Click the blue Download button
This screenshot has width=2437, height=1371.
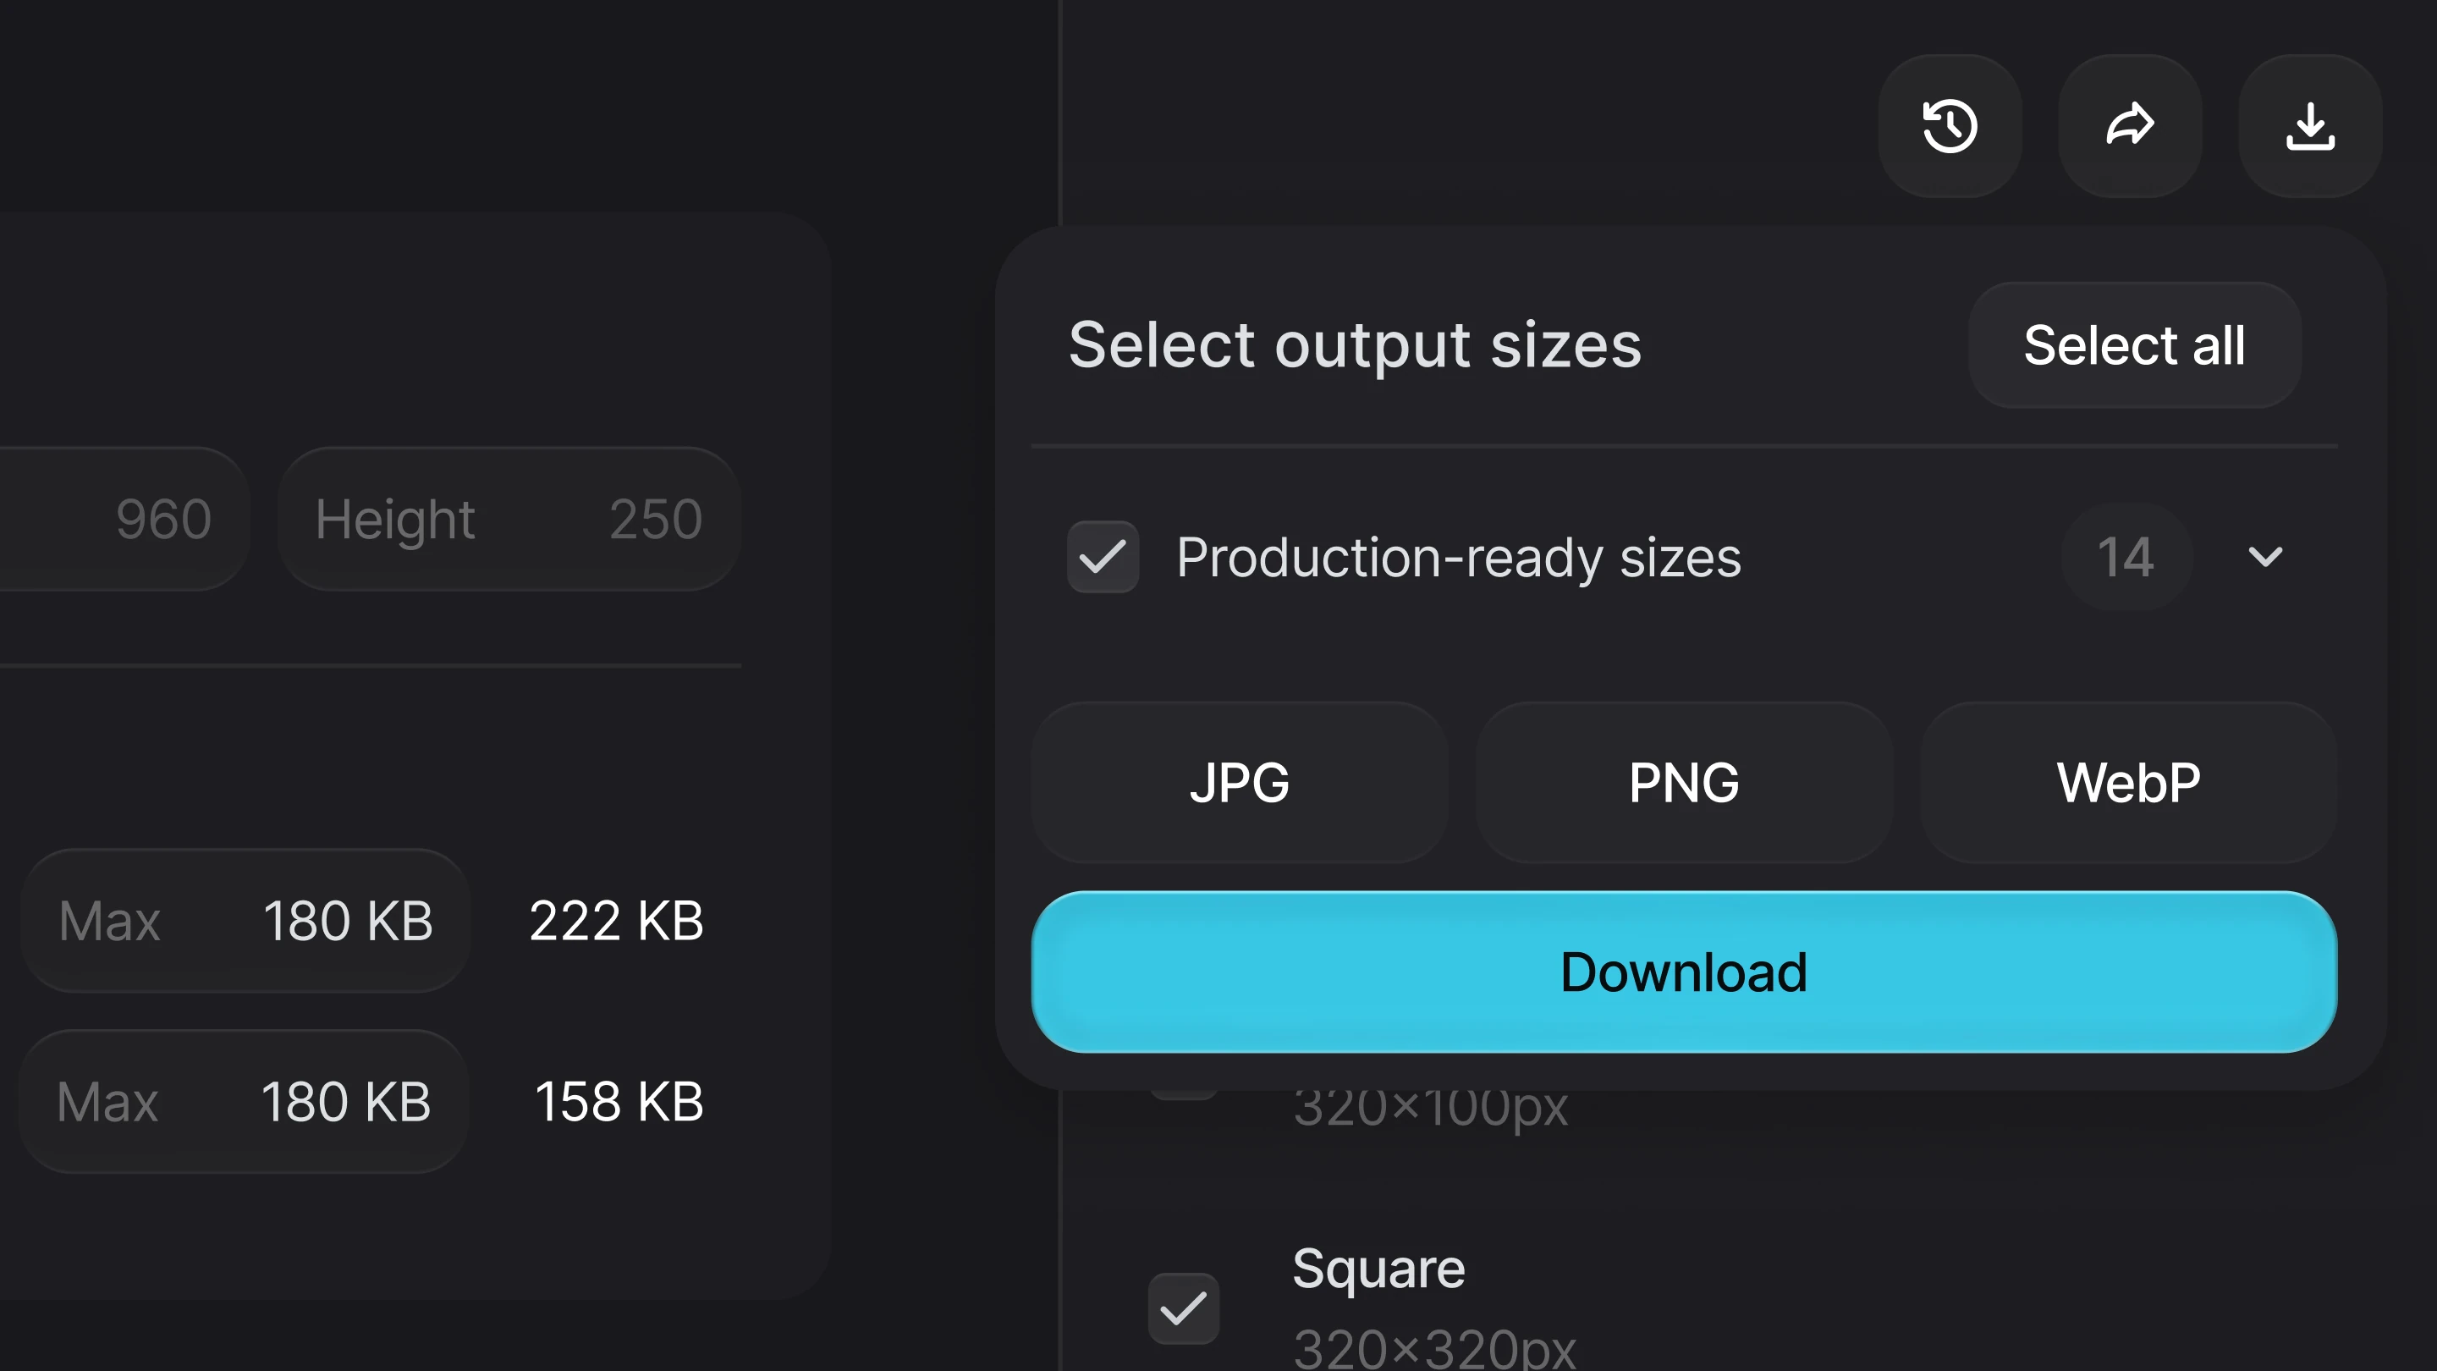point(1684,972)
